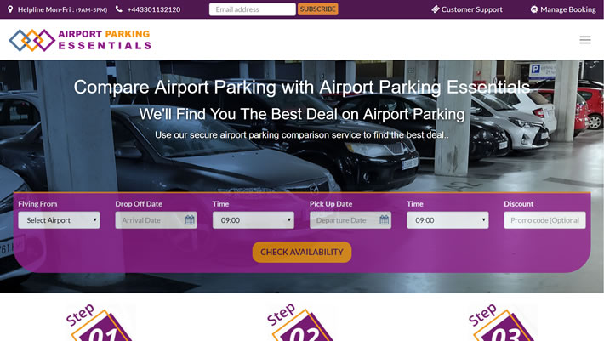This screenshot has width=604, height=341.
Task: Click the phone number +443301132120
Action: pyautogui.click(x=154, y=9)
